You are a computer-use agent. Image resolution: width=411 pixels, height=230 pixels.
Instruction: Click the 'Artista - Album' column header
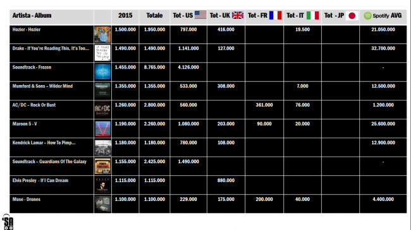[32, 15]
